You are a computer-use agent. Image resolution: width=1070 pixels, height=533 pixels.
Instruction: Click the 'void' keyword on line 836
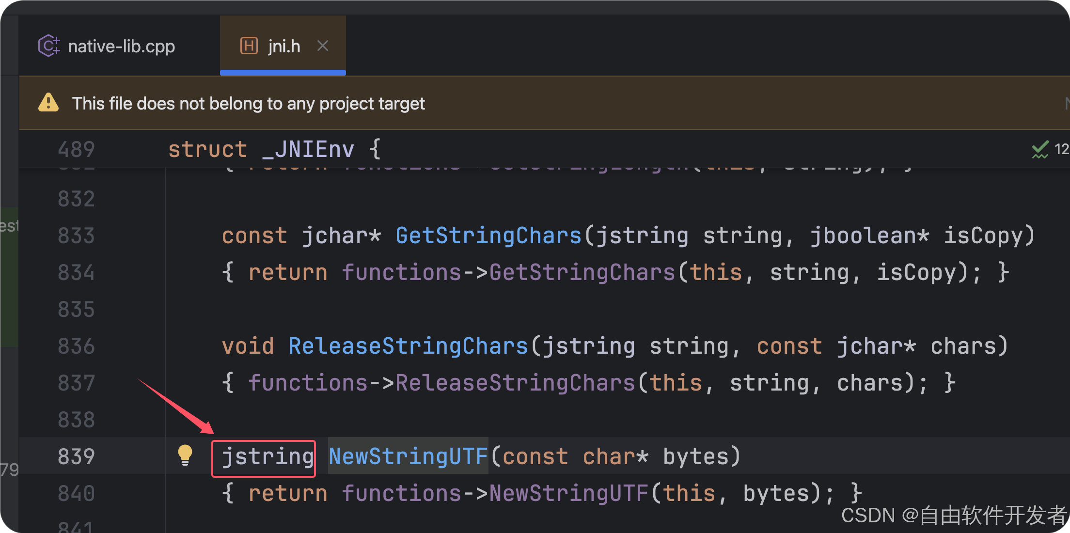click(x=248, y=346)
